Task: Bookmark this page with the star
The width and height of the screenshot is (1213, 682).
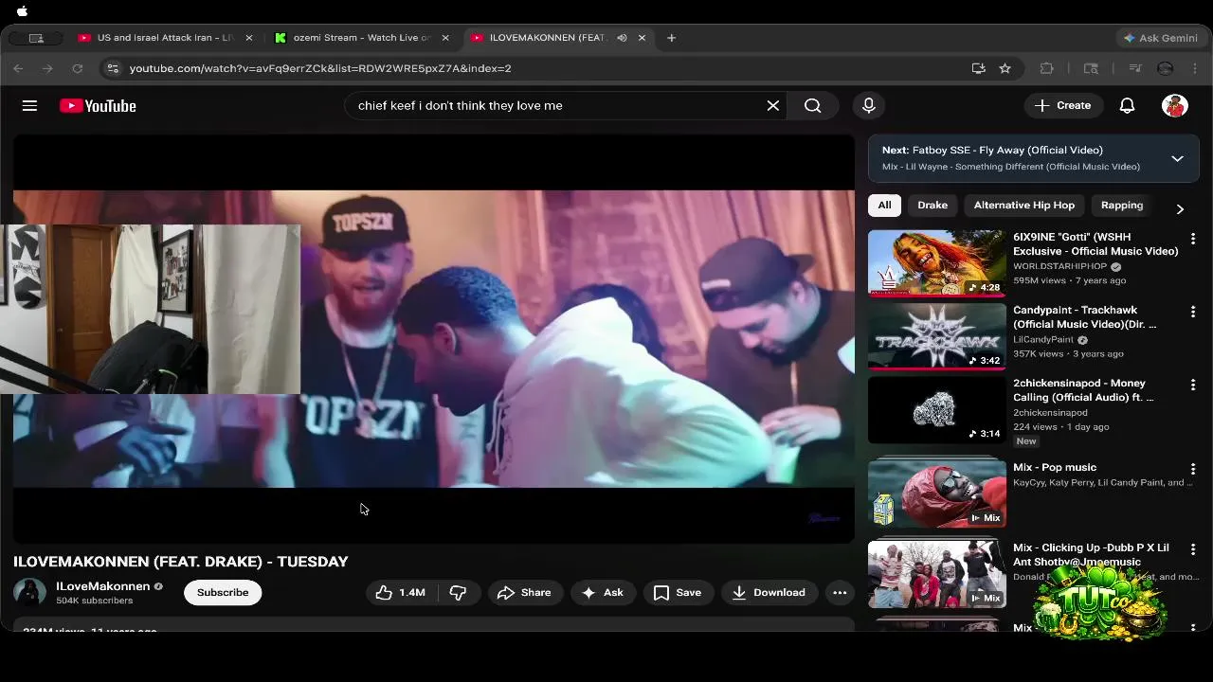Action: [x=1005, y=68]
